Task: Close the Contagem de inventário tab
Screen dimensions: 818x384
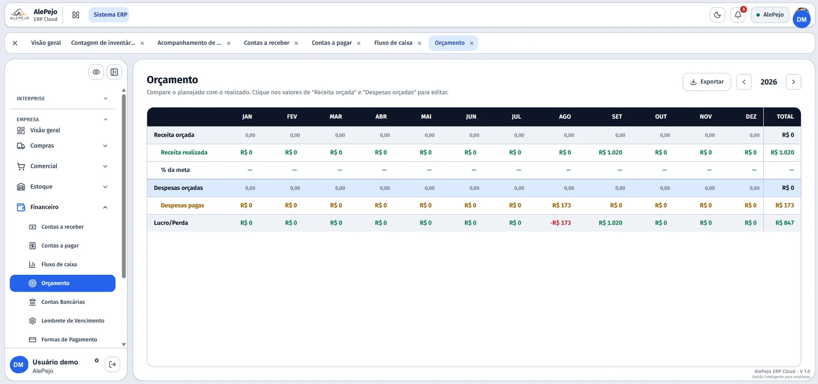Action: [x=142, y=43]
